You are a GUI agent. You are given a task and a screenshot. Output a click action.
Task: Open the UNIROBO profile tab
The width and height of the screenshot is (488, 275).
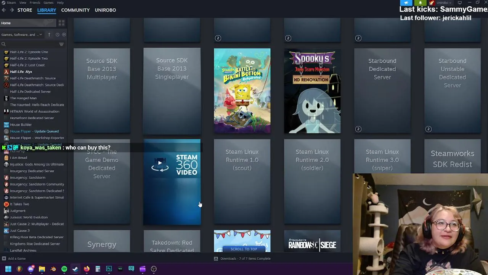[x=105, y=10]
